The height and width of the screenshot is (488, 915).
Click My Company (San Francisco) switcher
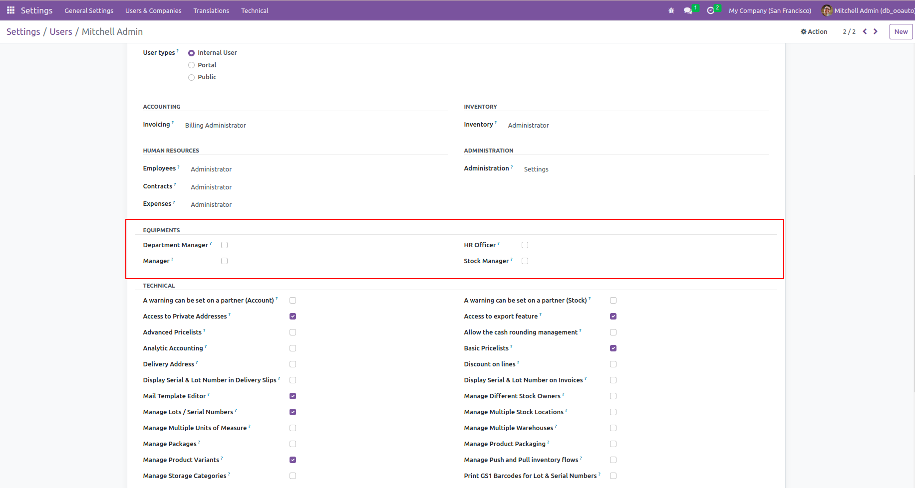770,10
